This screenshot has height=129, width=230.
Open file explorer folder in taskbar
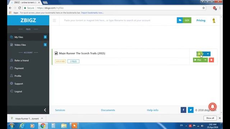64,126
